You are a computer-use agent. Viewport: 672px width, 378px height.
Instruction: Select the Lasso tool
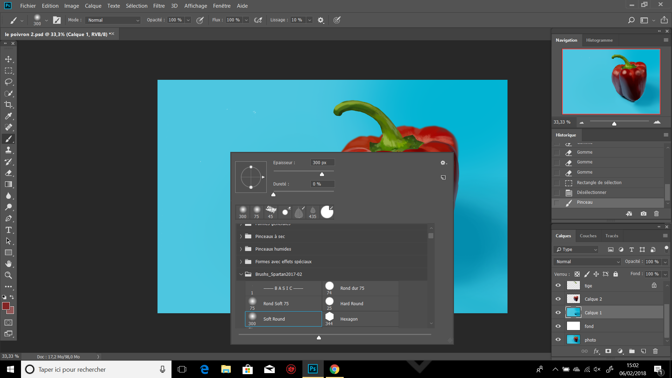coord(8,82)
